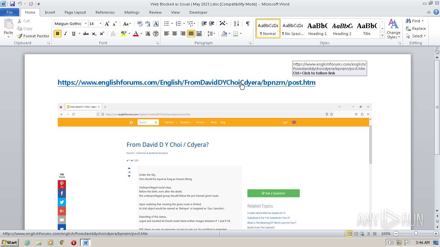440x247 pixels.
Task: Open the Font dialog launcher
Action: (158, 43)
